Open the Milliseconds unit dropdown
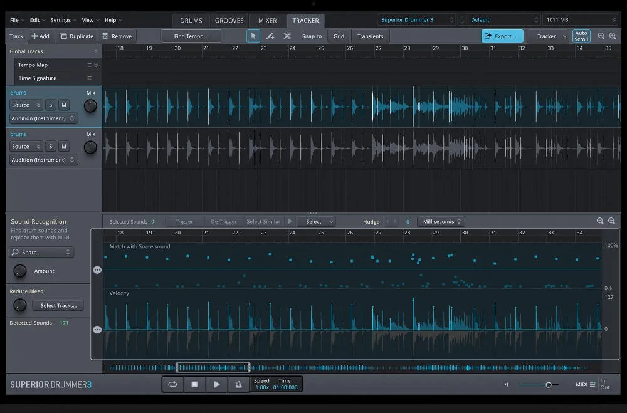Image resolution: width=627 pixels, height=413 pixels. tap(441, 221)
